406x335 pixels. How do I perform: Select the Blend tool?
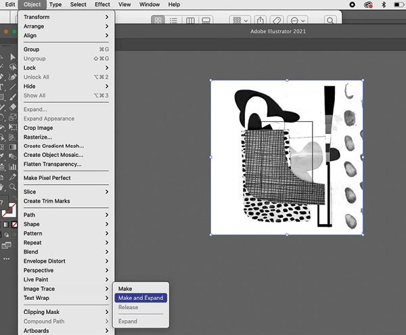(x=12, y=156)
